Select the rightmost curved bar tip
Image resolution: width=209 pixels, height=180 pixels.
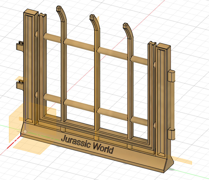tap(126, 26)
